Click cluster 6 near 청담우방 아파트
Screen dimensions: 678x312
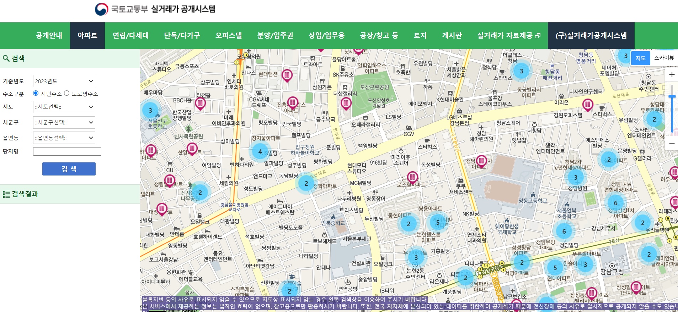pyautogui.click(x=564, y=231)
